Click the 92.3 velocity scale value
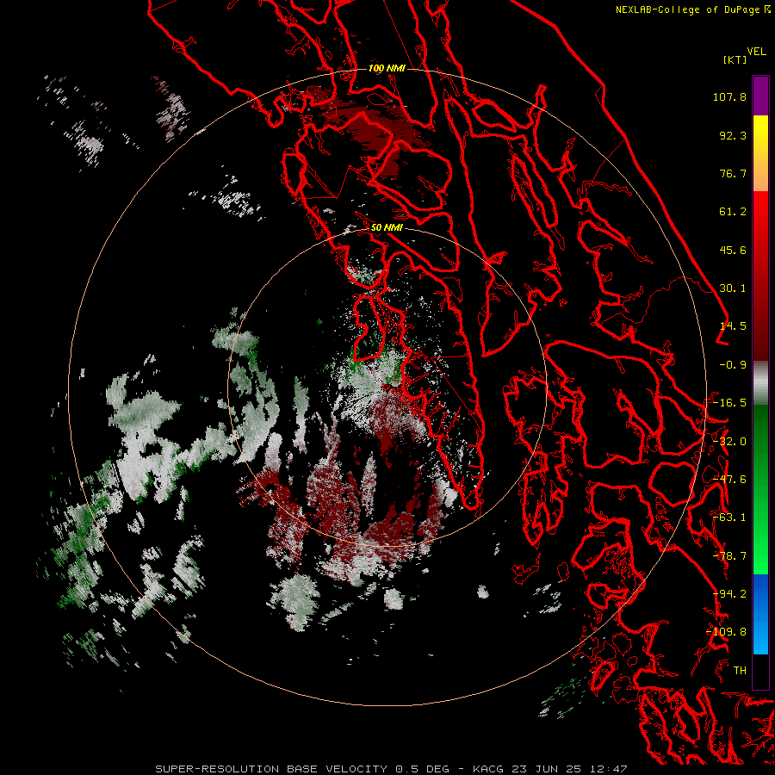 click(733, 135)
